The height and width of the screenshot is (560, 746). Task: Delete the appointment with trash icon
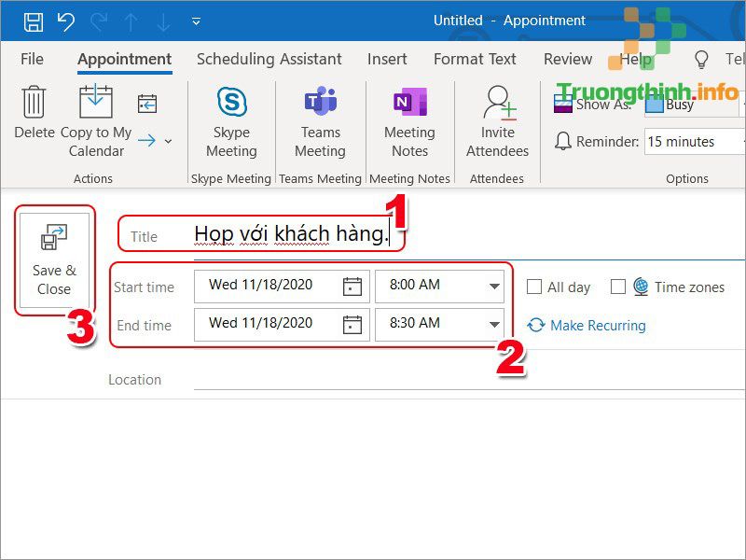[35, 112]
